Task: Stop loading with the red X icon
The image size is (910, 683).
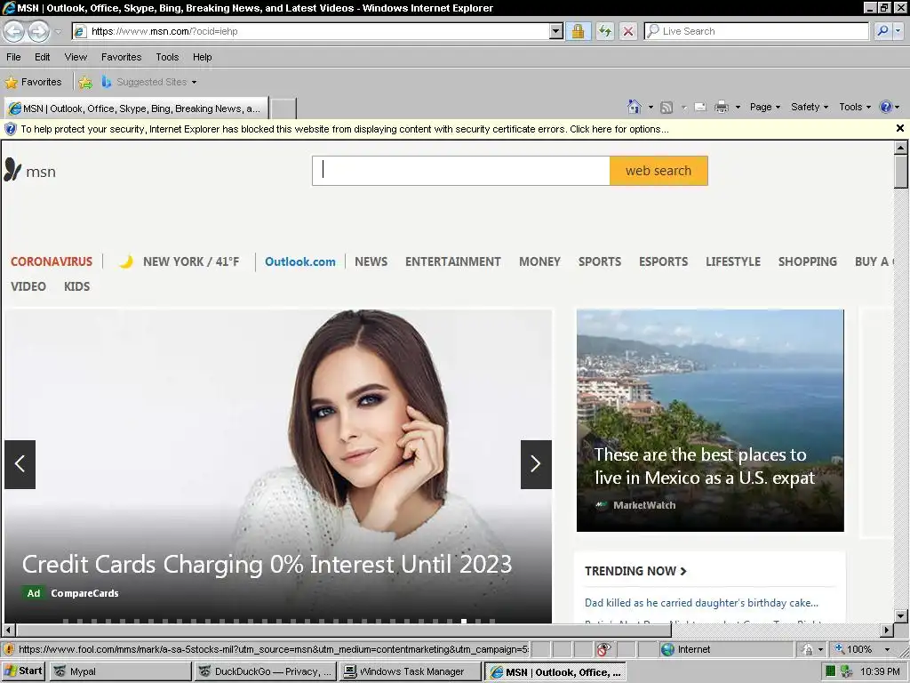Action: 628,31
